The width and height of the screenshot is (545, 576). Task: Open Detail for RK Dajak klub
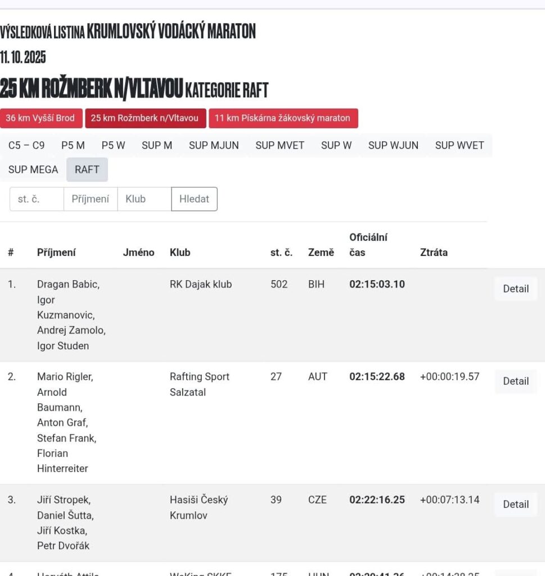coord(515,289)
